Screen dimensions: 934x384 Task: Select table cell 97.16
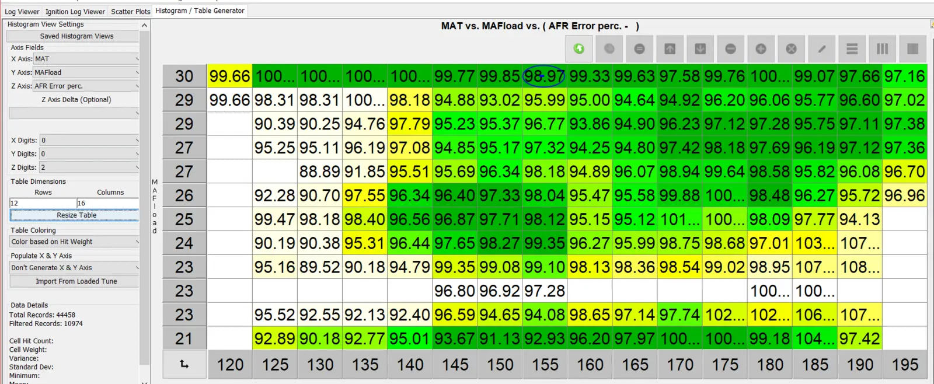pyautogui.click(x=904, y=76)
